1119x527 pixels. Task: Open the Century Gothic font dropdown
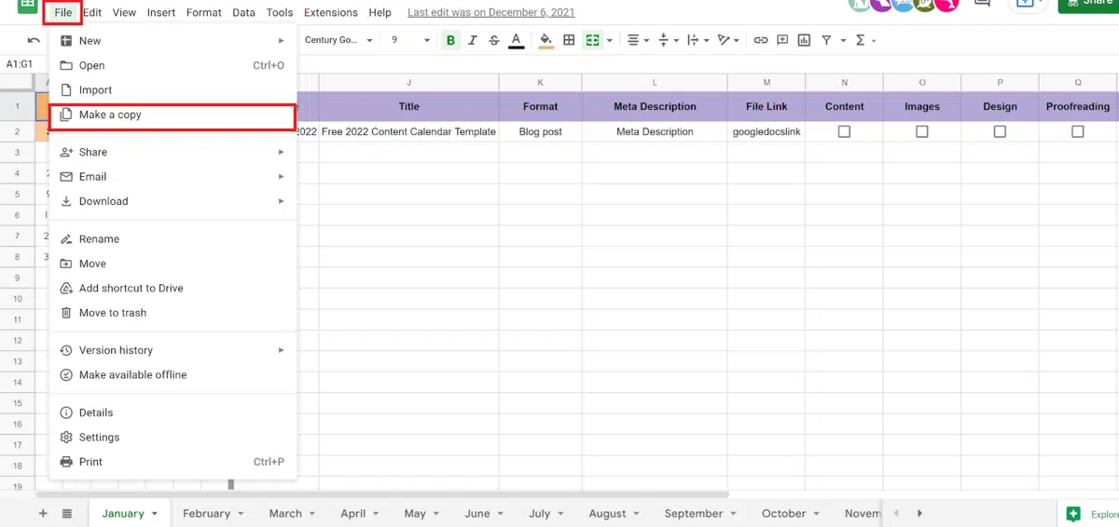338,40
